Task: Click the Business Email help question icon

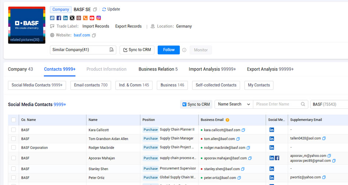Action: click(227, 120)
